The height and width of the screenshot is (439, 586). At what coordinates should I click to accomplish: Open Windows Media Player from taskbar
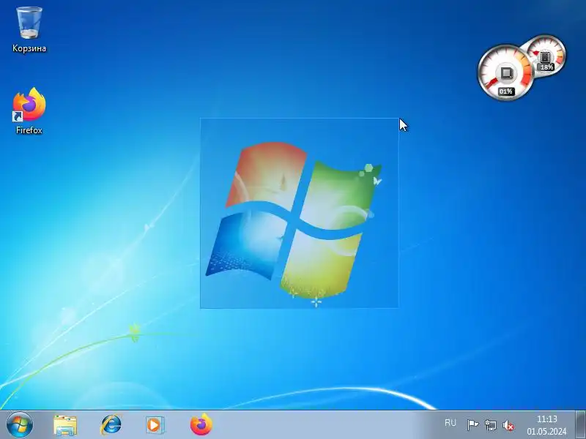[155, 425]
